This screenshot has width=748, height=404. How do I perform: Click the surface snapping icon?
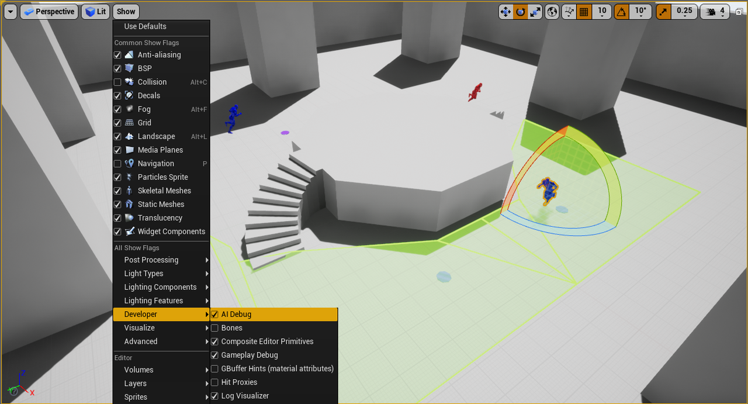[x=569, y=11]
